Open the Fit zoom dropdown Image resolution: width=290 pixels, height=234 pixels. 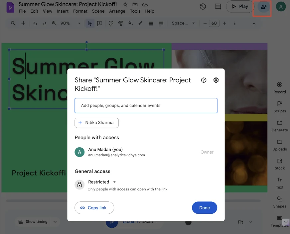click(x=245, y=222)
